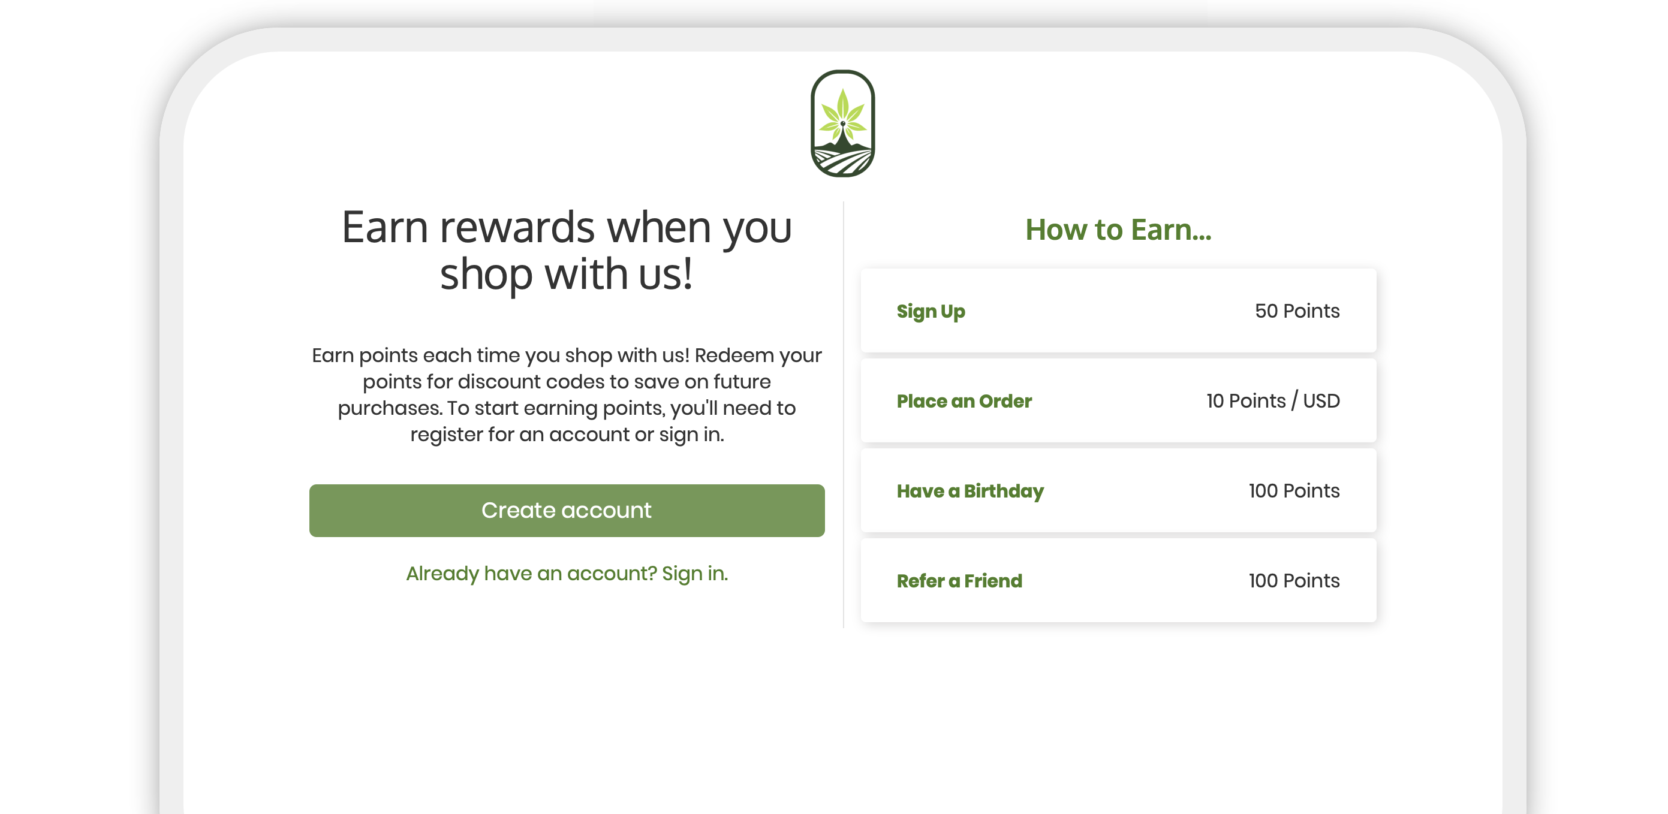Click the Earn rewards when you heading line
This screenshot has height=814, width=1668.
pyautogui.click(x=567, y=228)
